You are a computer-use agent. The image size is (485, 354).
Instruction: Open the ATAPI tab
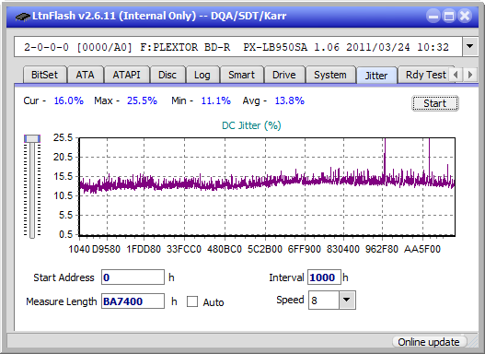(126, 75)
